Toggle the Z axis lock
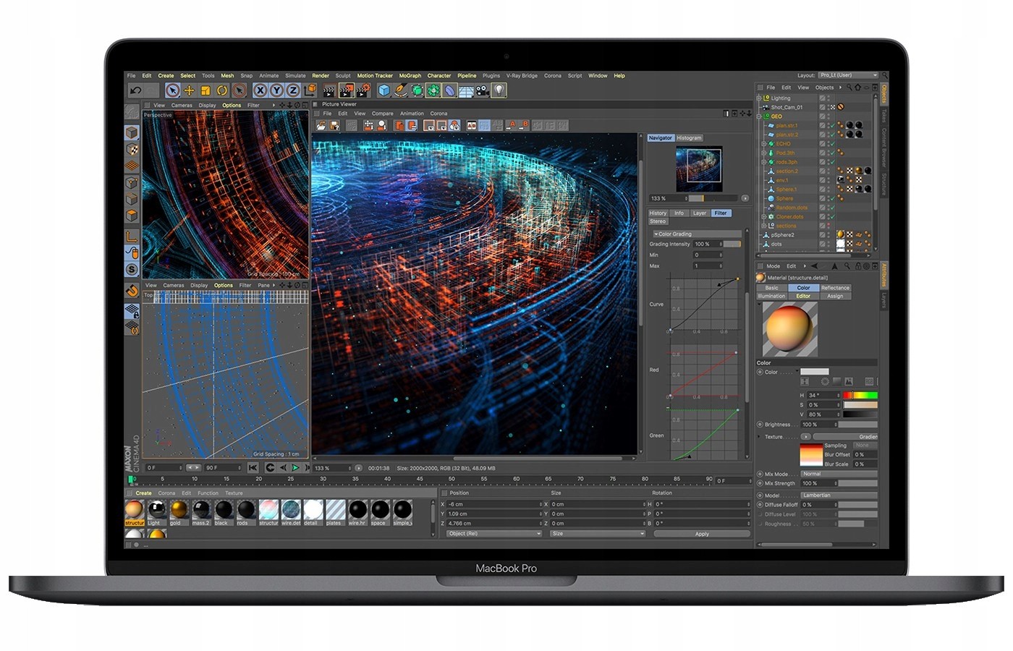The image size is (1013, 651). (293, 90)
